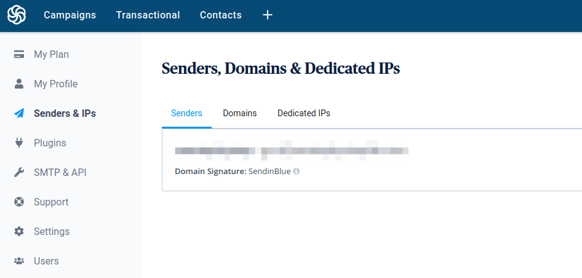The height and width of the screenshot is (278, 582).
Task: Click the SMTP & API wrench icon
Action: tap(19, 172)
